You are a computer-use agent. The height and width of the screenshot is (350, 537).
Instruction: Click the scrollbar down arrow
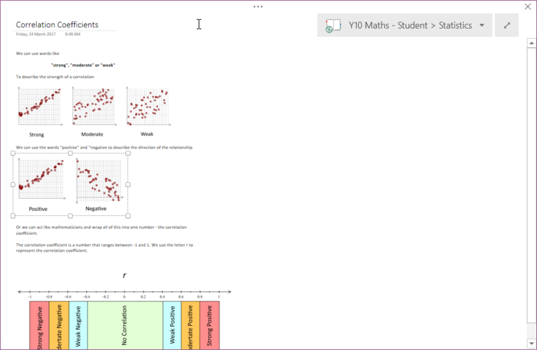click(531, 344)
